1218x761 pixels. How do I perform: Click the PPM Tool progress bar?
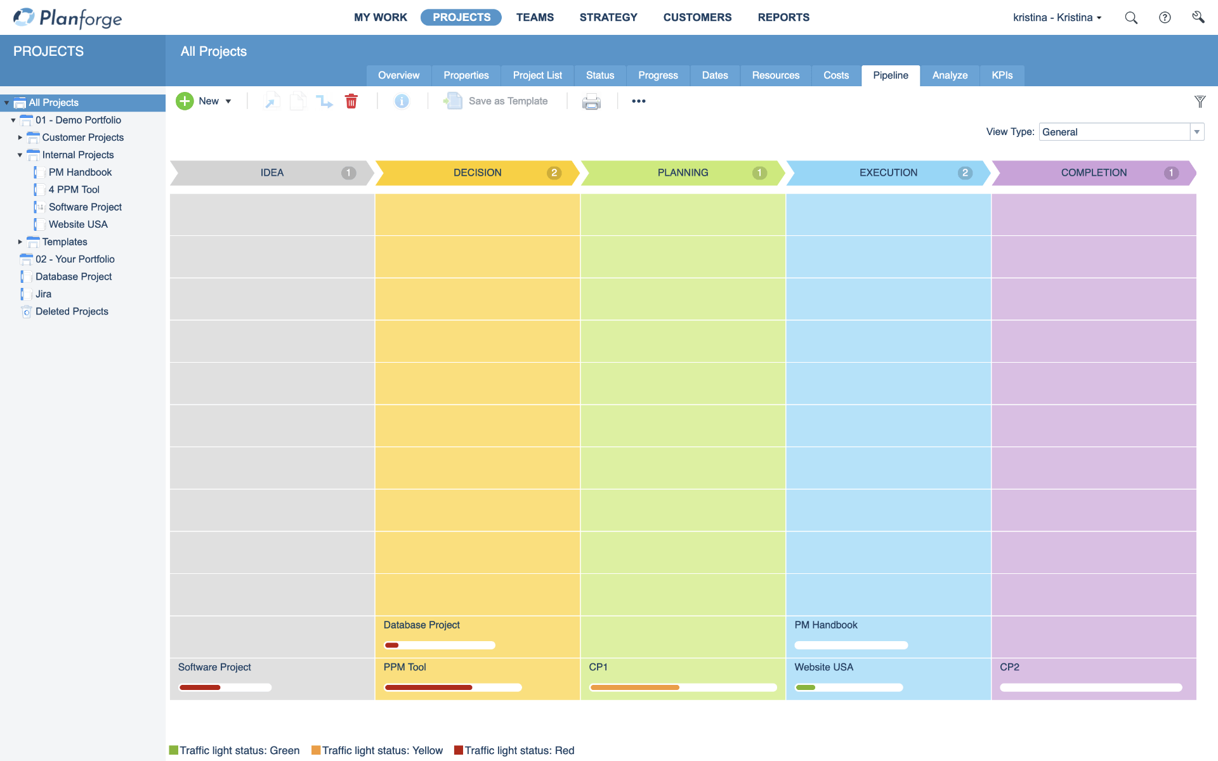click(x=453, y=687)
